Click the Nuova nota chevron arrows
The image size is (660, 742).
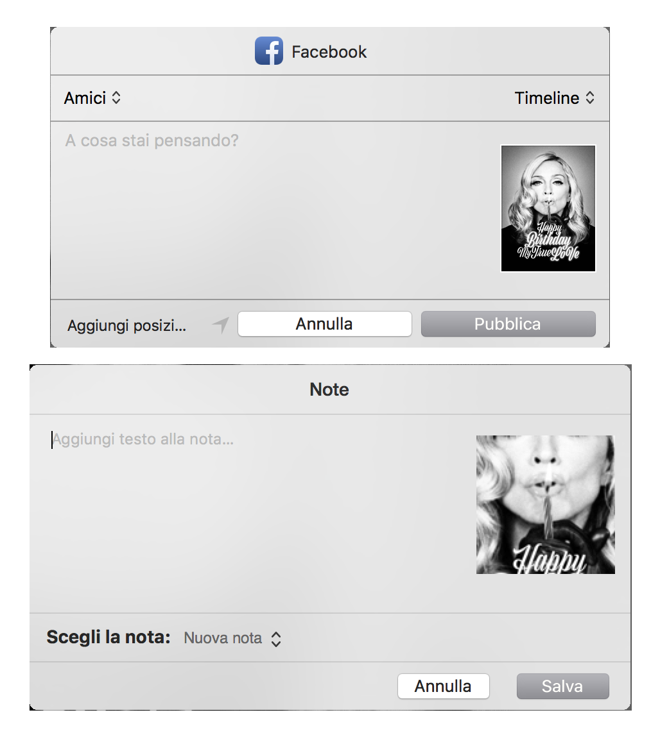[x=276, y=639]
